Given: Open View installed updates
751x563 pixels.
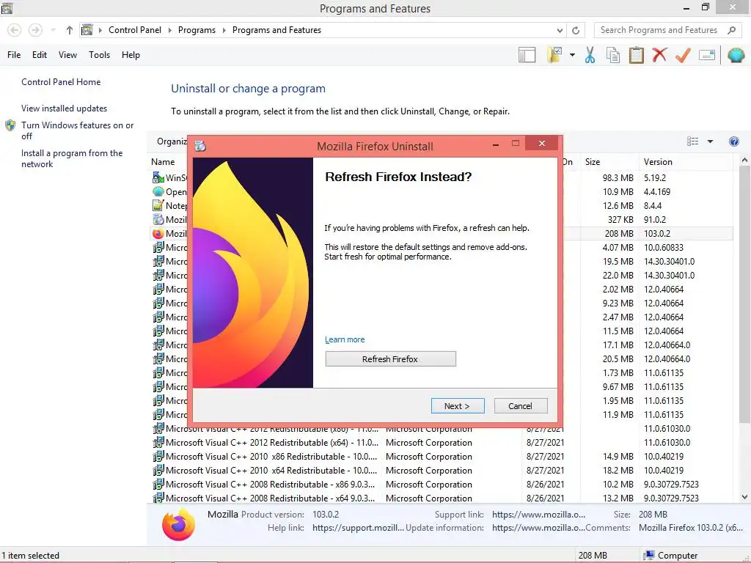Looking at the screenshot, I should (65, 108).
